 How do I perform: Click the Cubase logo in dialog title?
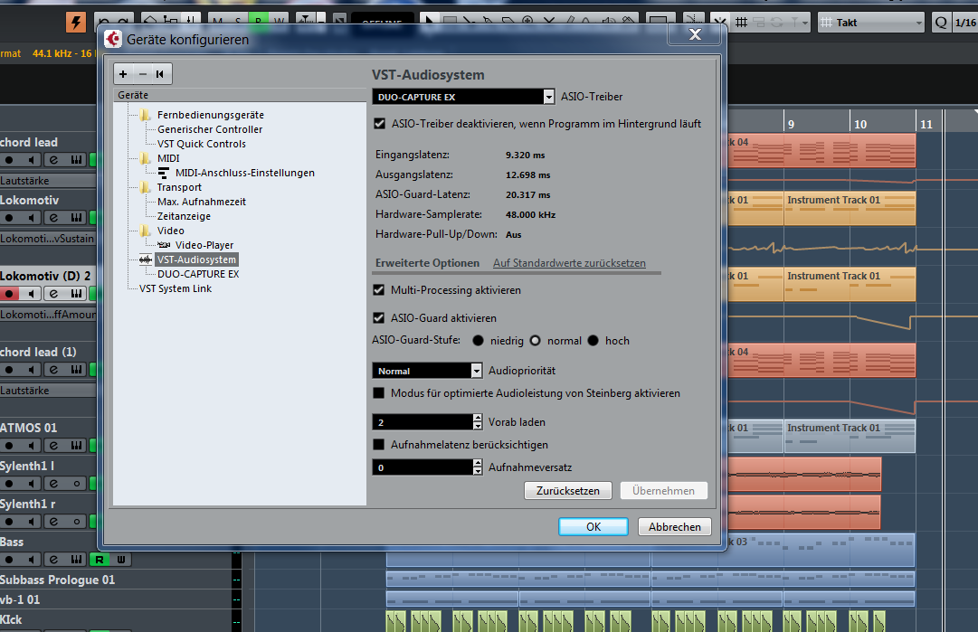point(113,39)
